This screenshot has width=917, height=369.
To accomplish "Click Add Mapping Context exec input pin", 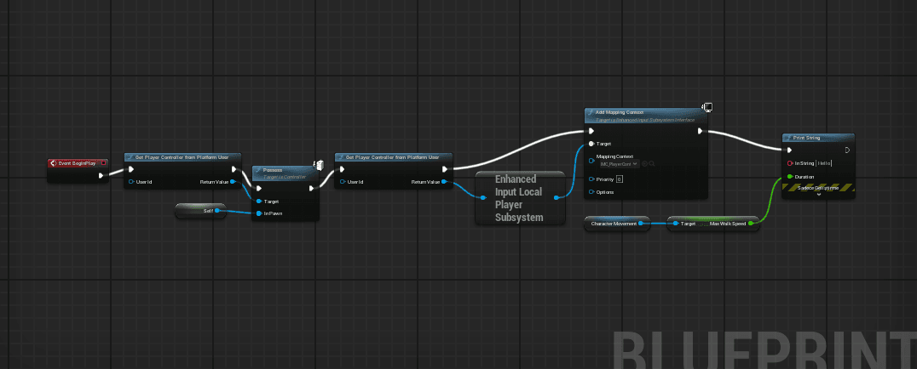I will pyautogui.click(x=591, y=132).
